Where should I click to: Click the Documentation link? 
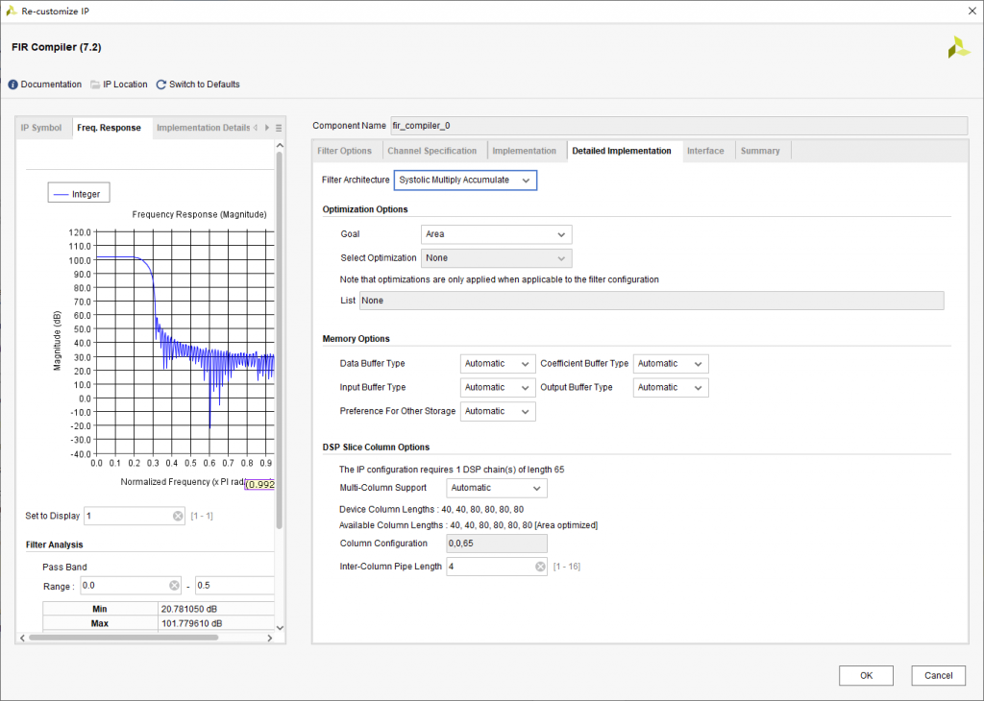52,85
